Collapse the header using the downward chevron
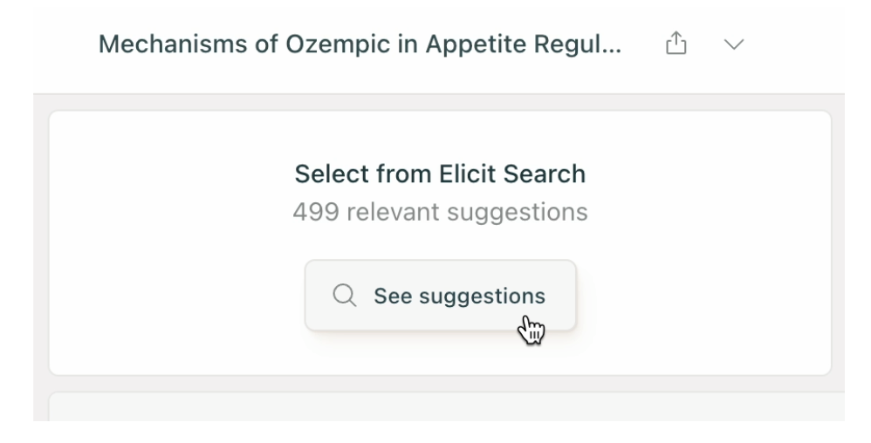The width and height of the screenshot is (871, 443). (x=734, y=44)
